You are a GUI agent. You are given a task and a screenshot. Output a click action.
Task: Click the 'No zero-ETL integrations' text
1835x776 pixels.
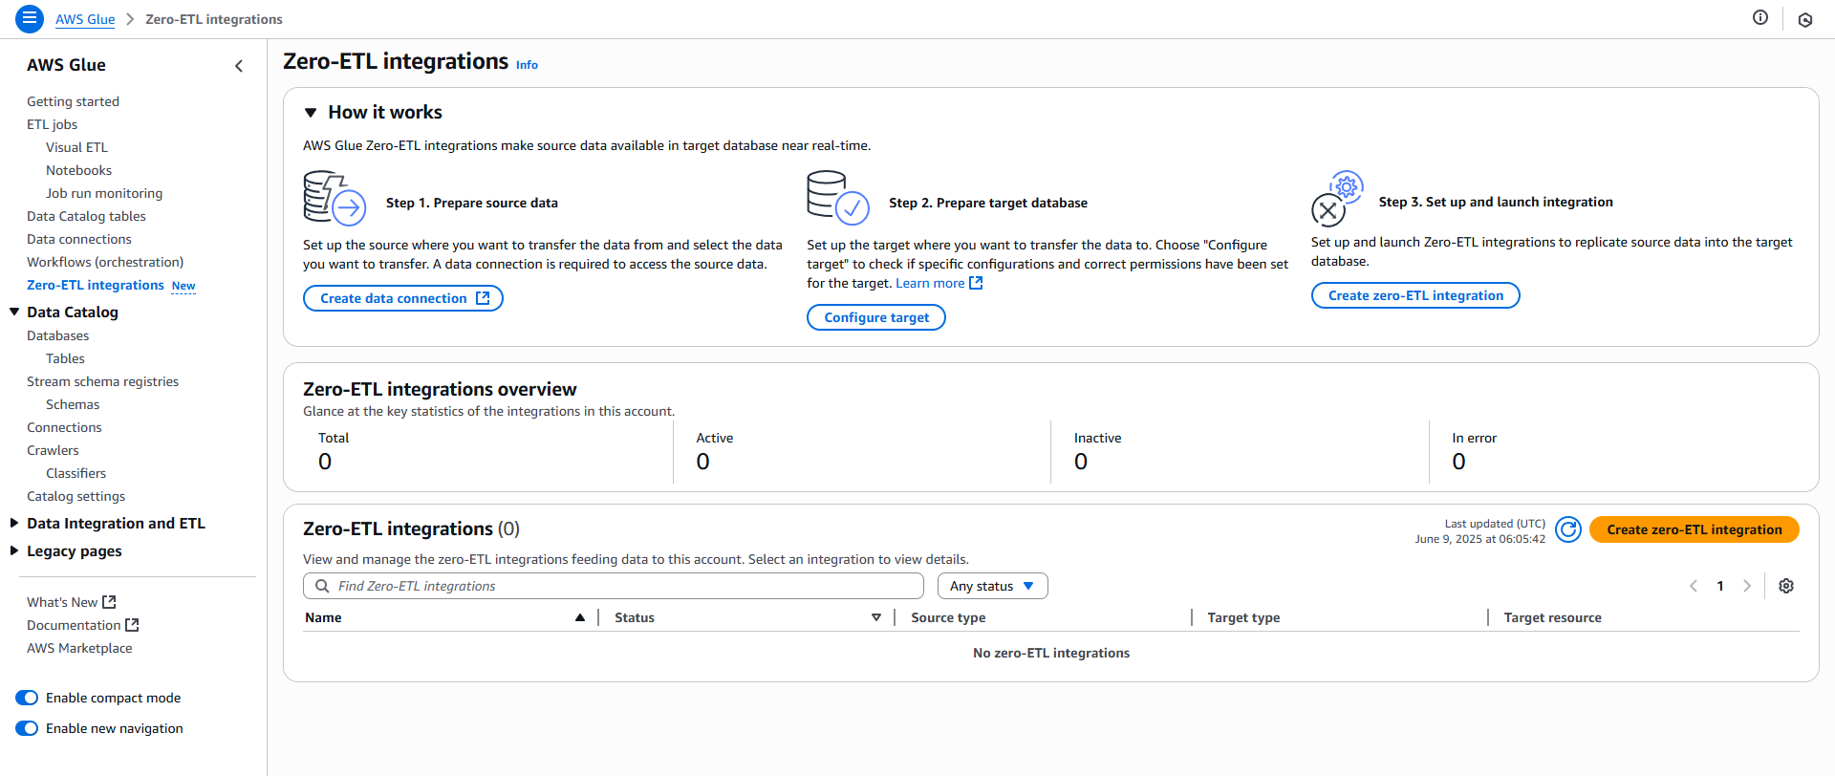pyautogui.click(x=1051, y=653)
